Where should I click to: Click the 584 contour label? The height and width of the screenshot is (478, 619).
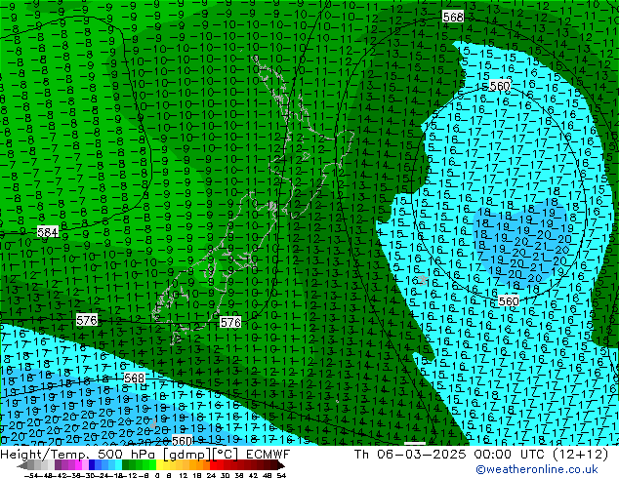coord(47,232)
